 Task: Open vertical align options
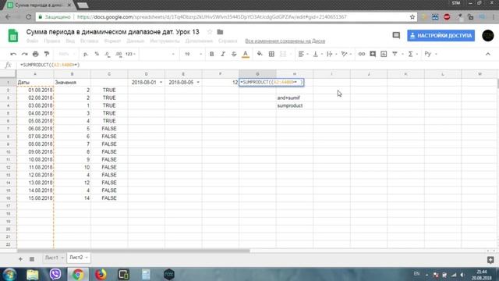tap(317, 54)
